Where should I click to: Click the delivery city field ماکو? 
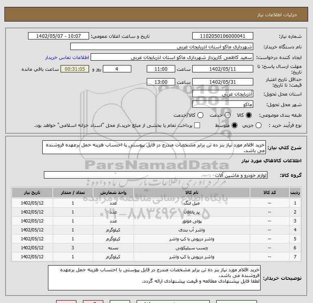point(223,105)
